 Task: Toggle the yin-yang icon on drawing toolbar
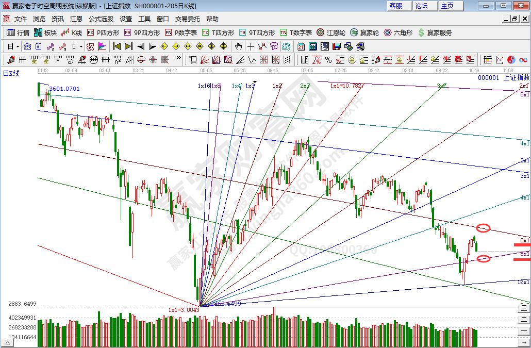coord(511,60)
